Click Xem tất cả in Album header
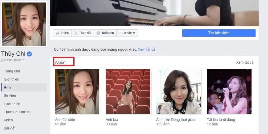Screen dimensions: 268x134 click(245, 62)
